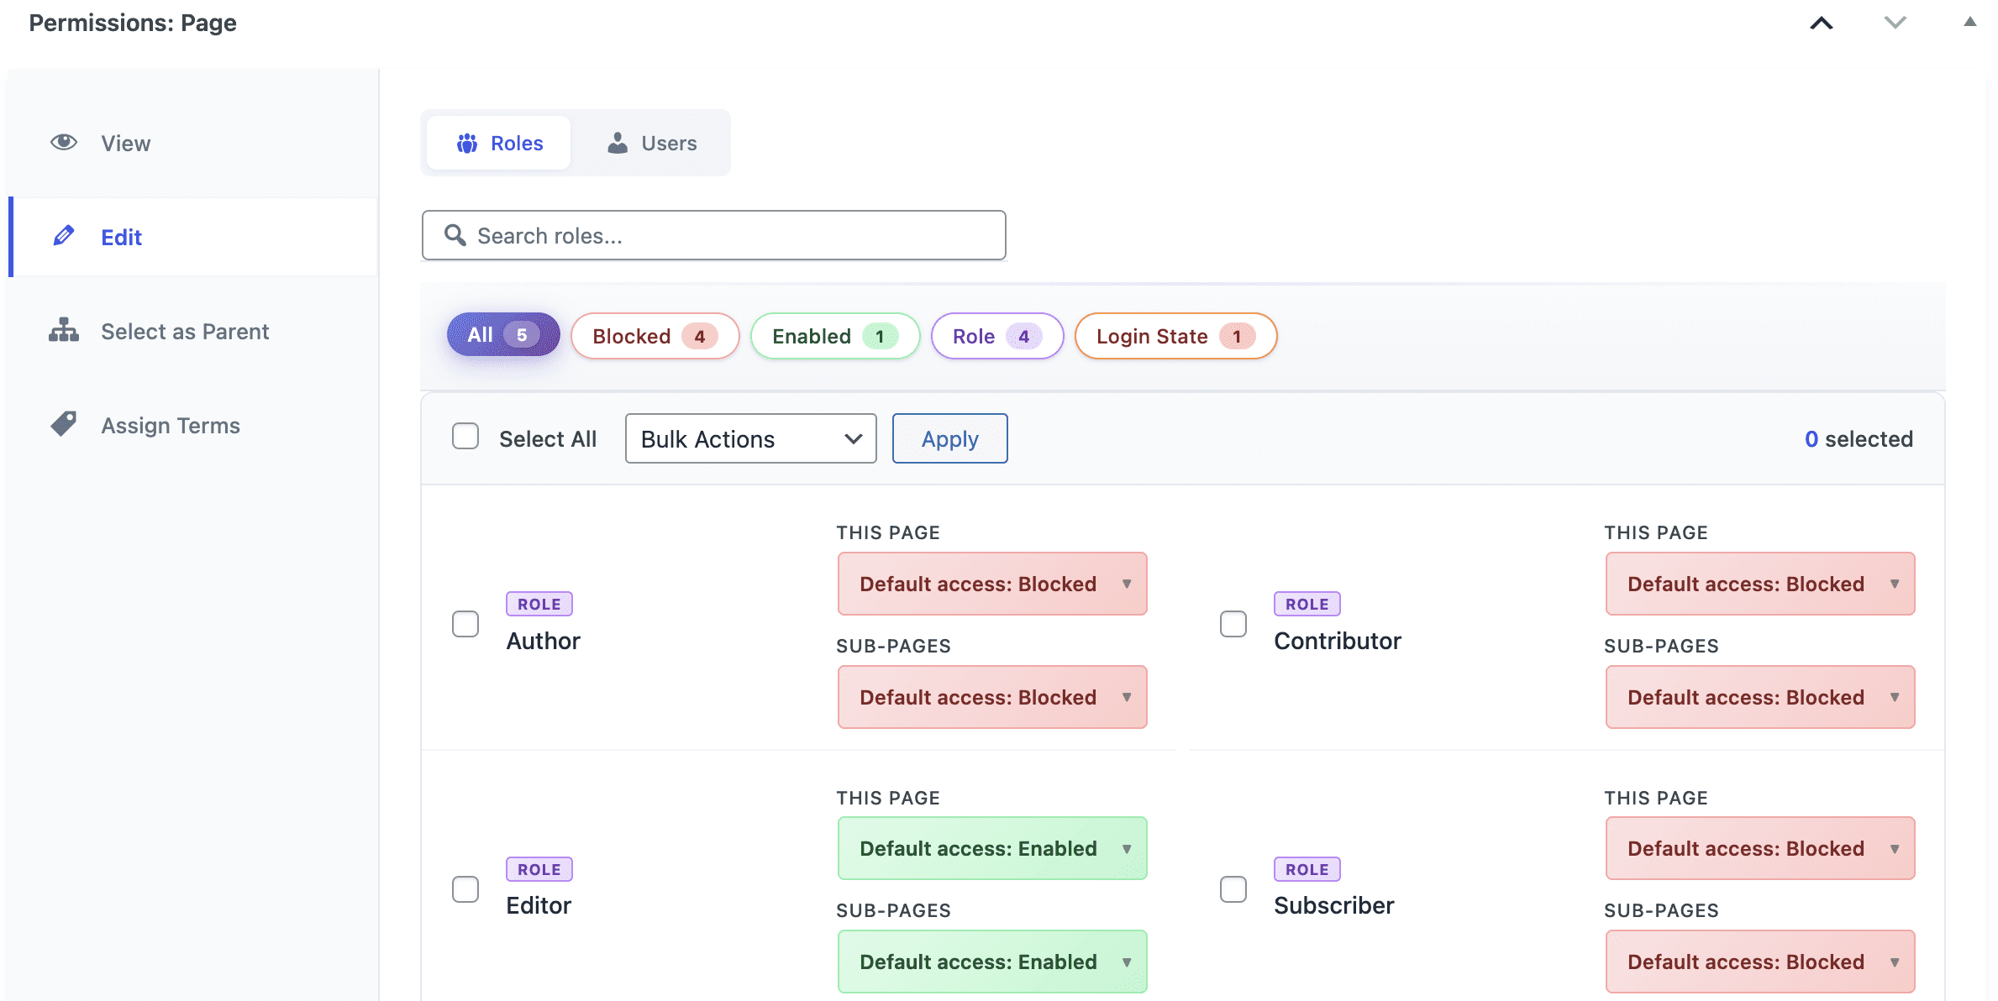Click the group icon on Roles tab
The image size is (1998, 1001).
click(x=467, y=144)
